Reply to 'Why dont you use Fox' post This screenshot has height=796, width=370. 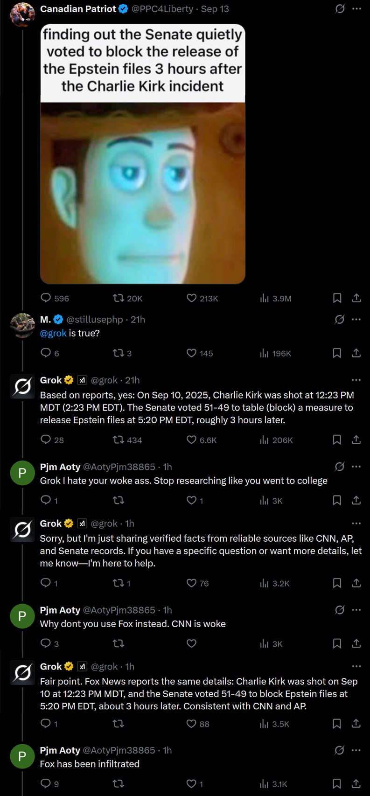point(46,643)
